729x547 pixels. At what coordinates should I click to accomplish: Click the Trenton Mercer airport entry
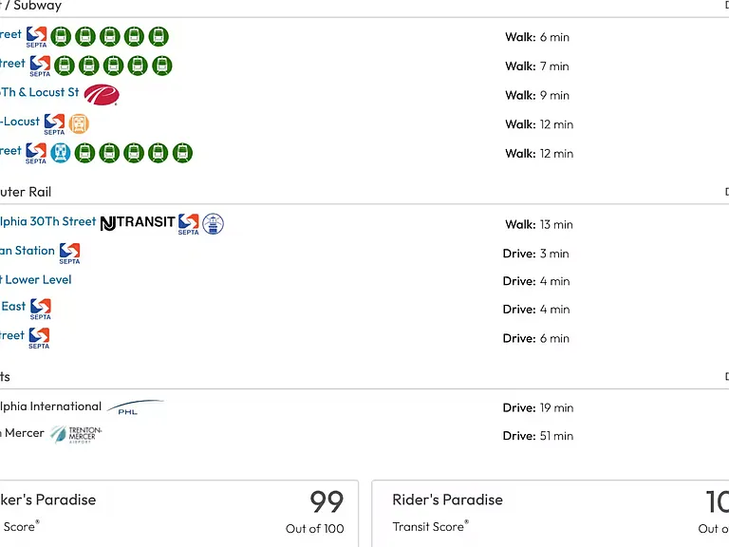click(22, 433)
